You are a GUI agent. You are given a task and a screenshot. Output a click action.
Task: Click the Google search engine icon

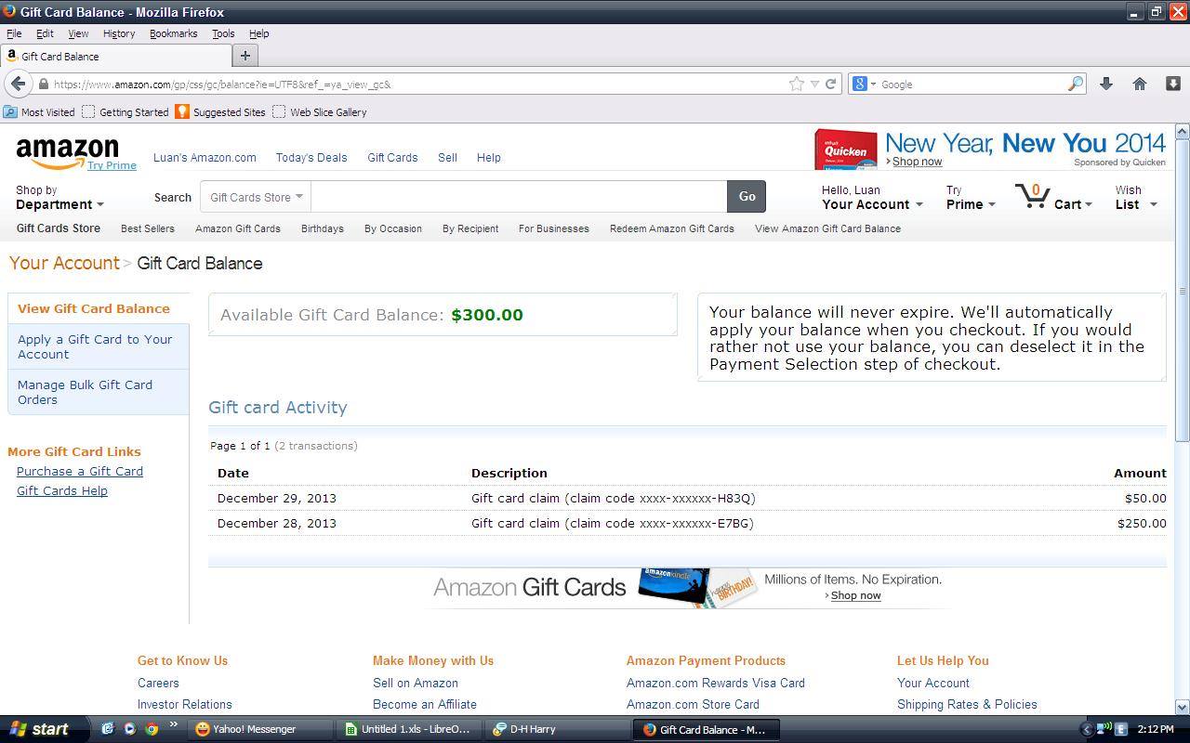[860, 84]
